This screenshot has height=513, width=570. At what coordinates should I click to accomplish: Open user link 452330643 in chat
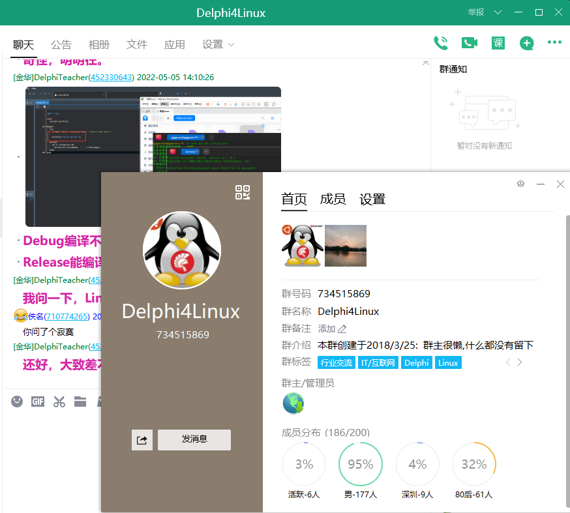click(112, 78)
